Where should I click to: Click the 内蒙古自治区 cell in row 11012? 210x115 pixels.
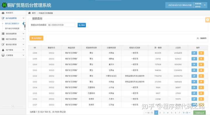[x=111, y=76]
